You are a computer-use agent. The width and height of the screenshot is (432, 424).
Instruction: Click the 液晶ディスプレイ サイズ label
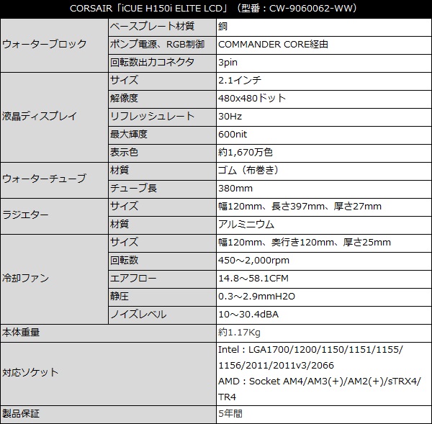click(x=124, y=80)
